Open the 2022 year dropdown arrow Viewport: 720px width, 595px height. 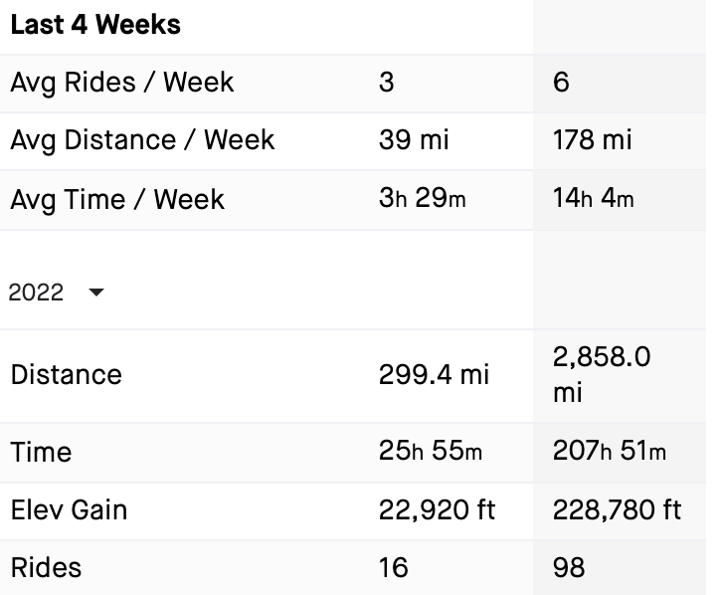click(x=96, y=293)
